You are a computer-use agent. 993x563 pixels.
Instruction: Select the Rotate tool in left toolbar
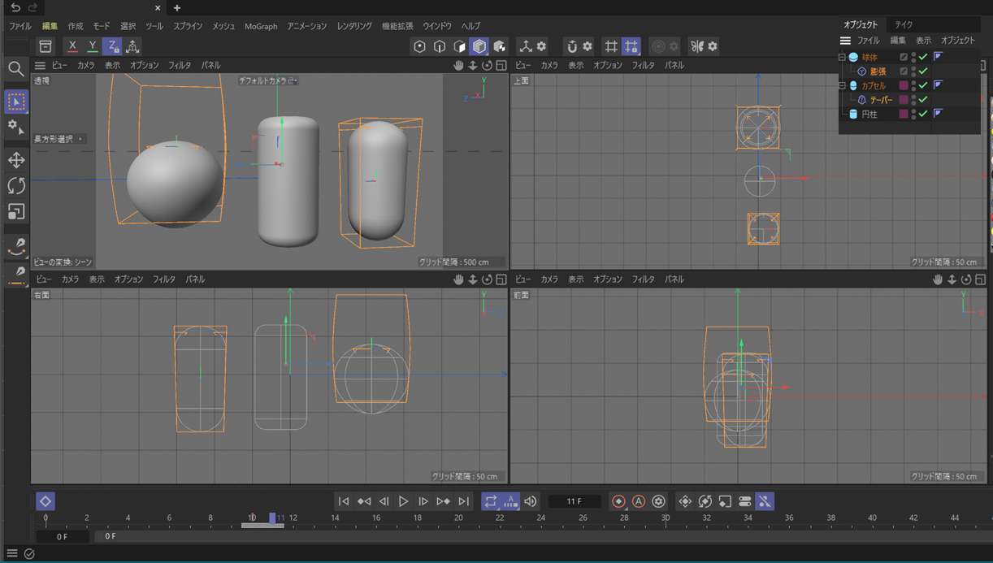15,186
